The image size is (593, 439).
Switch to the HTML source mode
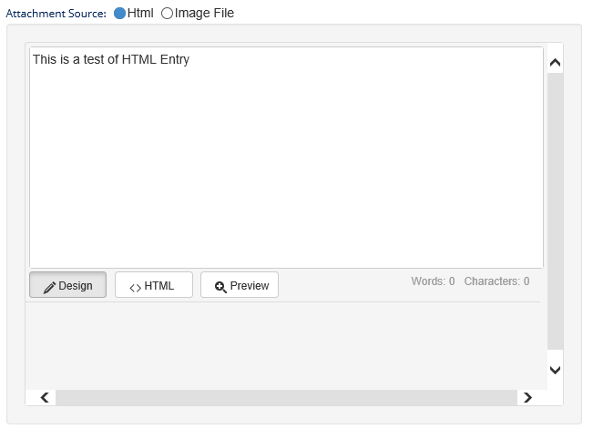tap(153, 285)
